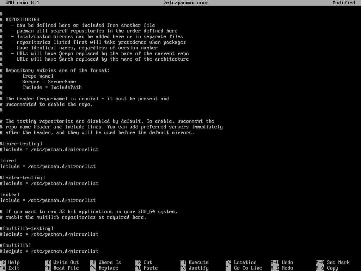This screenshot has width=361, height=271.
Task: Click the ^G Help shortcut
Action: (x=10, y=262)
